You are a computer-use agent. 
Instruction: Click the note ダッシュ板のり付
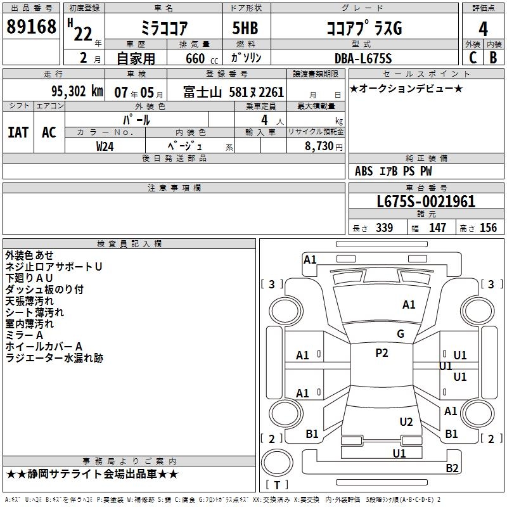[x=44, y=290]
